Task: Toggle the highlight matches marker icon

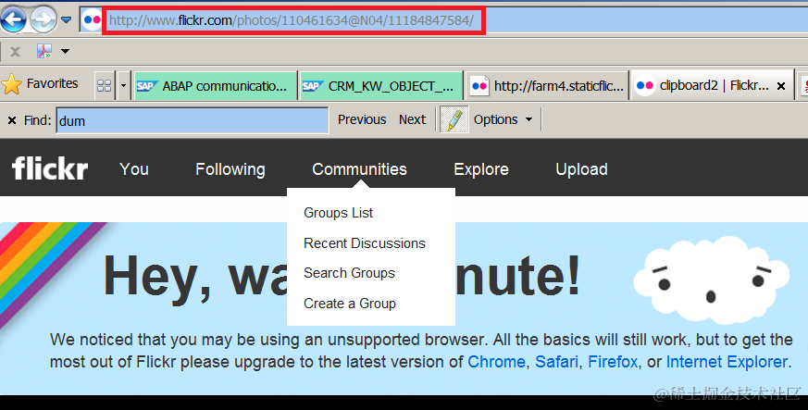Action: tap(454, 119)
